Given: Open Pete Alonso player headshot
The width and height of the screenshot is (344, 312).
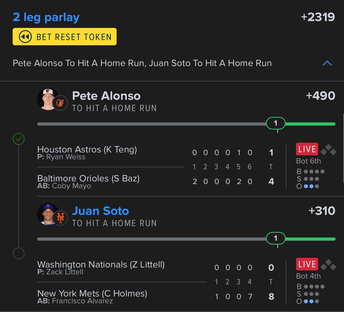Looking at the screenshot, I should pyautogui.click(x=47, y=99).
